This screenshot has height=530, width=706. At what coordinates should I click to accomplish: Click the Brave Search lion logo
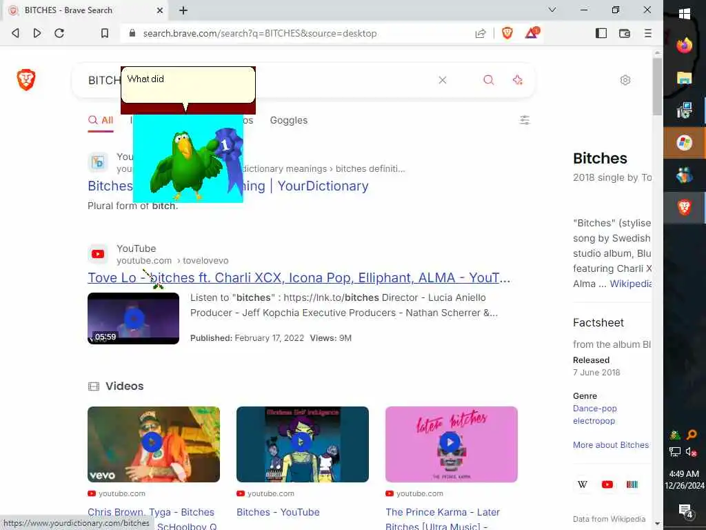26,80
